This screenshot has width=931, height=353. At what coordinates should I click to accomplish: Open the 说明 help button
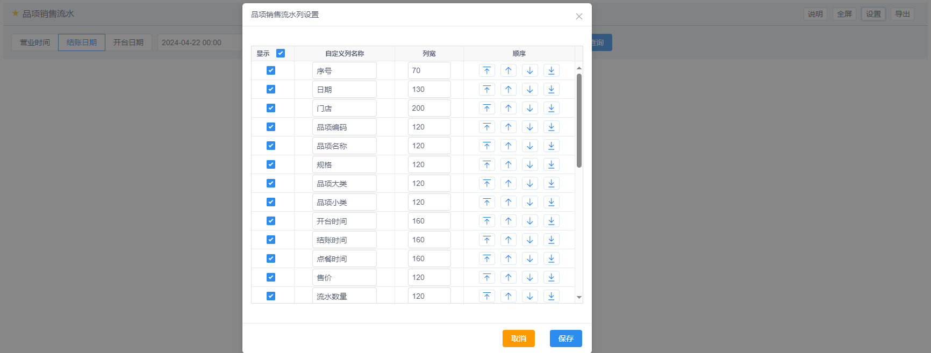pos(815,14)
